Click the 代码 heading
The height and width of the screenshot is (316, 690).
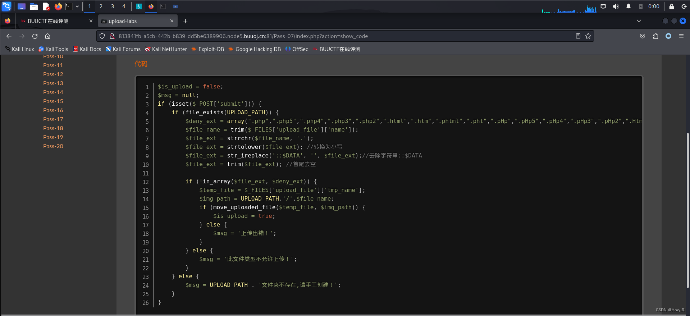tap(141, 64)
